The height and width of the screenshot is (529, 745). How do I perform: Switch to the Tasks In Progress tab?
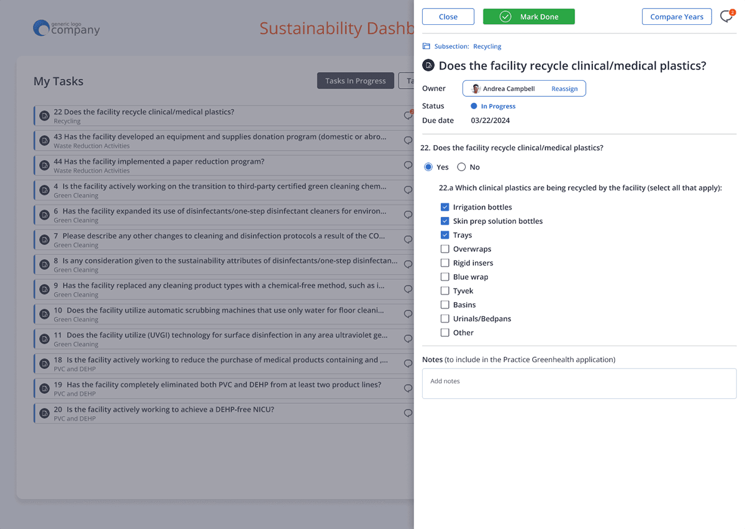coord(355,81)
